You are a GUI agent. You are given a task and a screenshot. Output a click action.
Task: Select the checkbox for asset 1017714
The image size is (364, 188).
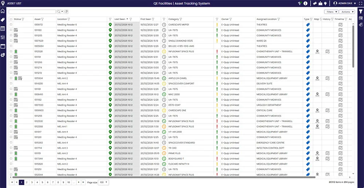11,148
